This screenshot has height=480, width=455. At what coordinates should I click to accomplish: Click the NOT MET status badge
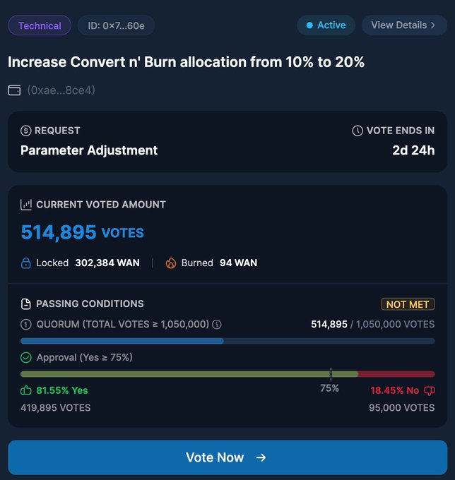[408, 304]
